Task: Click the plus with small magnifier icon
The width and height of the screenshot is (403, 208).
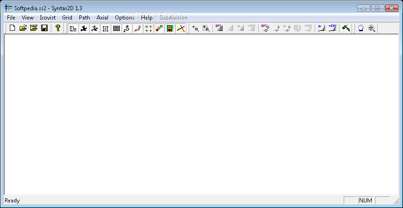Action: point(196,28)
